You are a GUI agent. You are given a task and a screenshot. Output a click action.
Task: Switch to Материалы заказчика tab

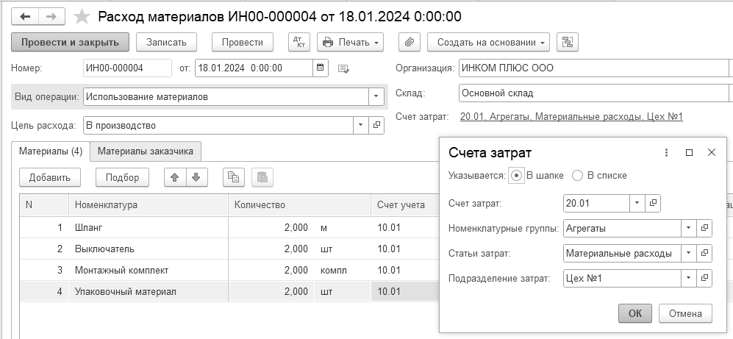pos(146,151)
